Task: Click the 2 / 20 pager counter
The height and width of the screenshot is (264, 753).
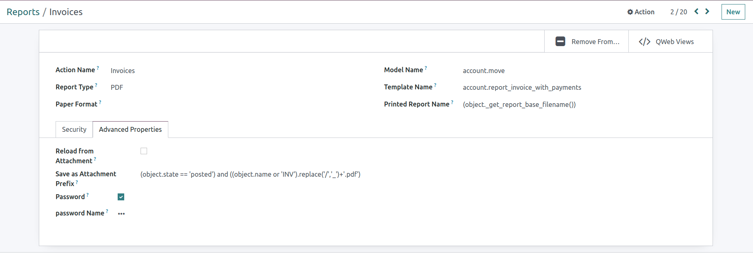Action: point(678,12)
